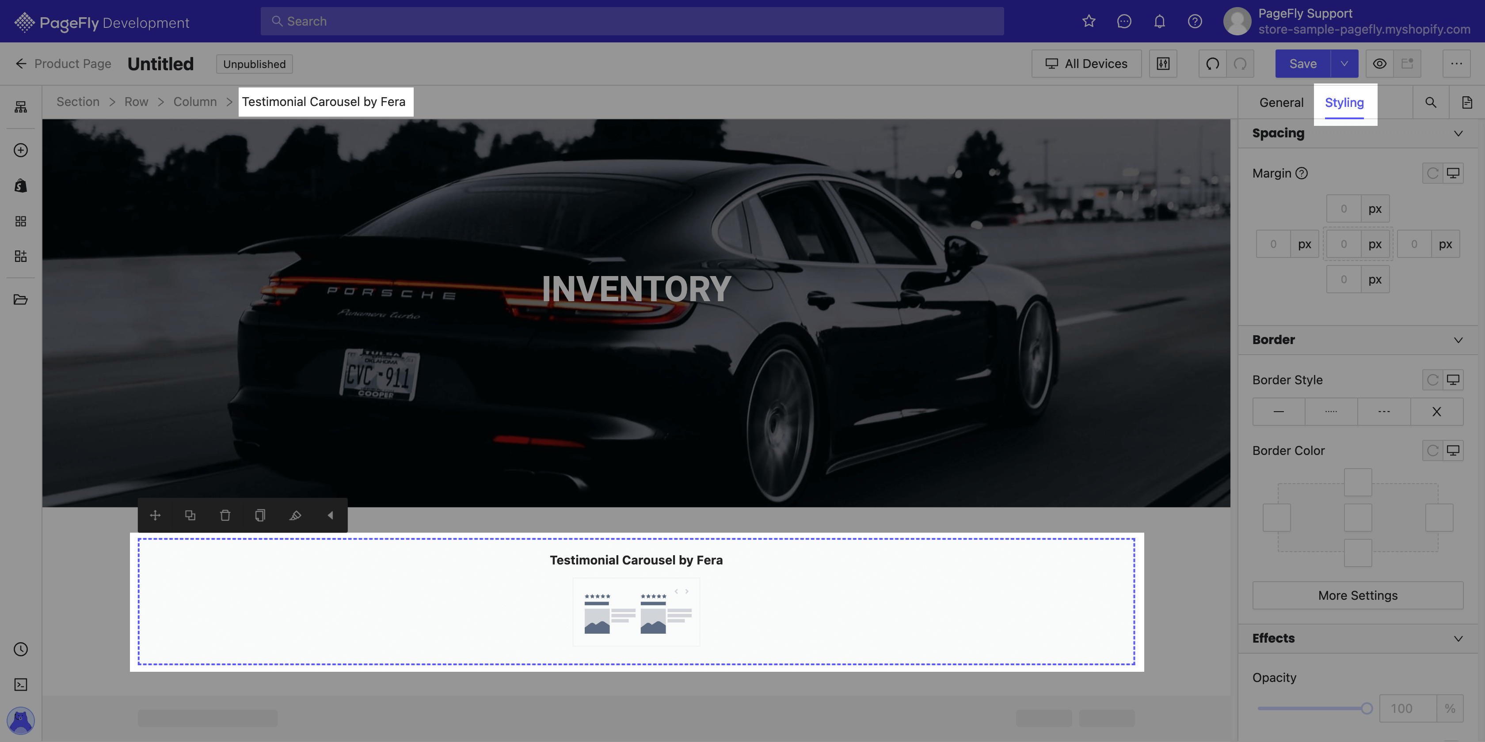Go back to Product Page
This screenshot has height=742, width=1485.
tap(63, 63)
